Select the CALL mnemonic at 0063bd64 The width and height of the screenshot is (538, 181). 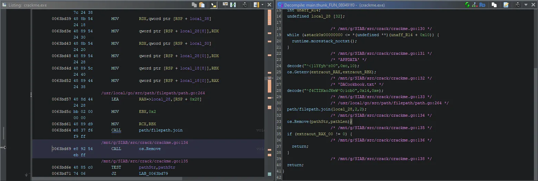click(x=116, y=130)
